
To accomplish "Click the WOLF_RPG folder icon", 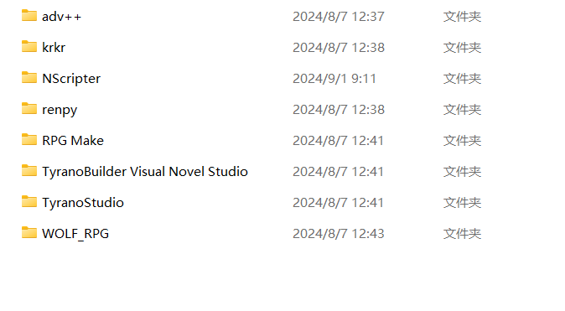I will coord(29,232).
